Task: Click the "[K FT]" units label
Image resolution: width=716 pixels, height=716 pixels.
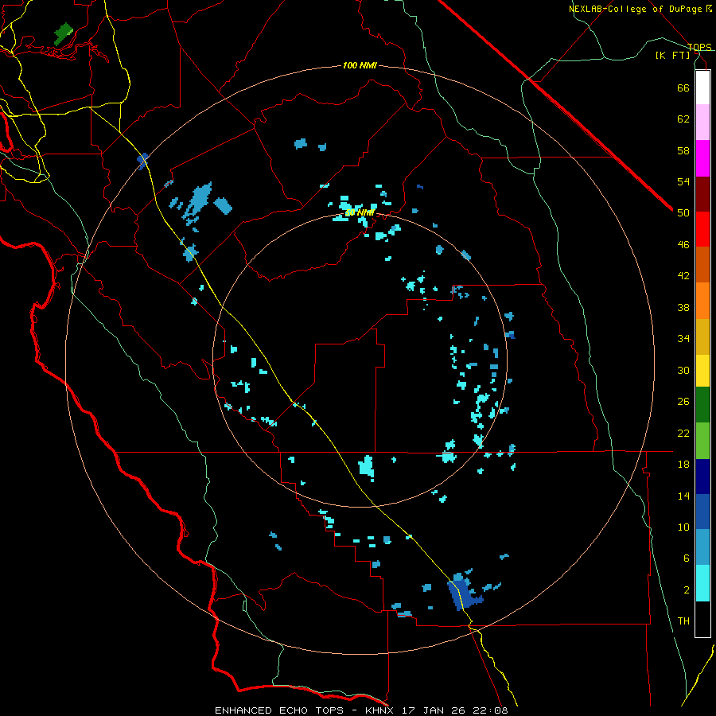Action: tap(672, 55)
